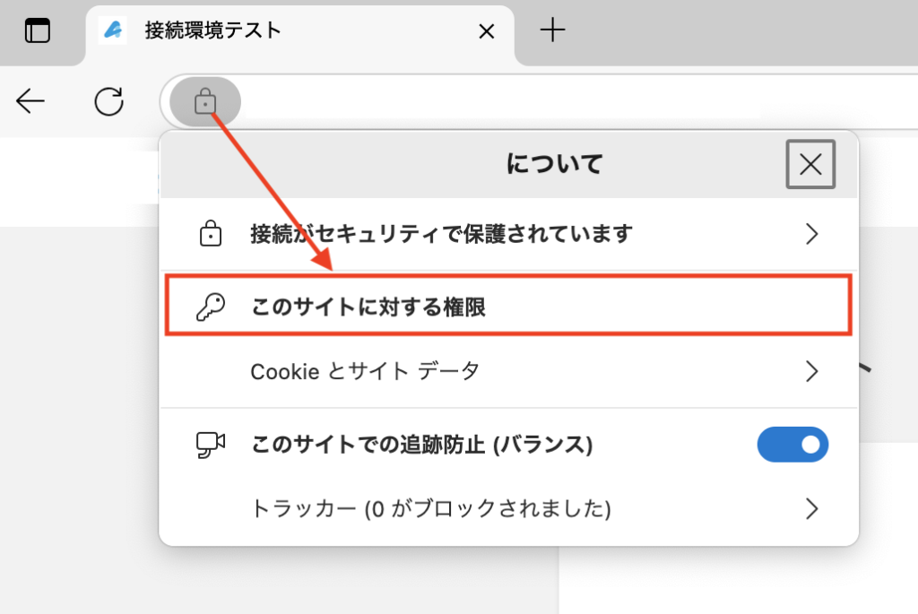Select the 接続環境テスト tab title
Viewport: 918px width, 614px height.
pos(213,31)
